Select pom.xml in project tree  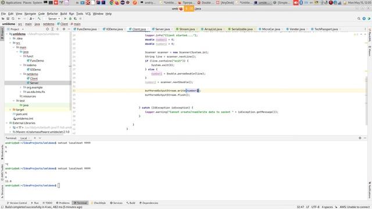tap(20, 114)
